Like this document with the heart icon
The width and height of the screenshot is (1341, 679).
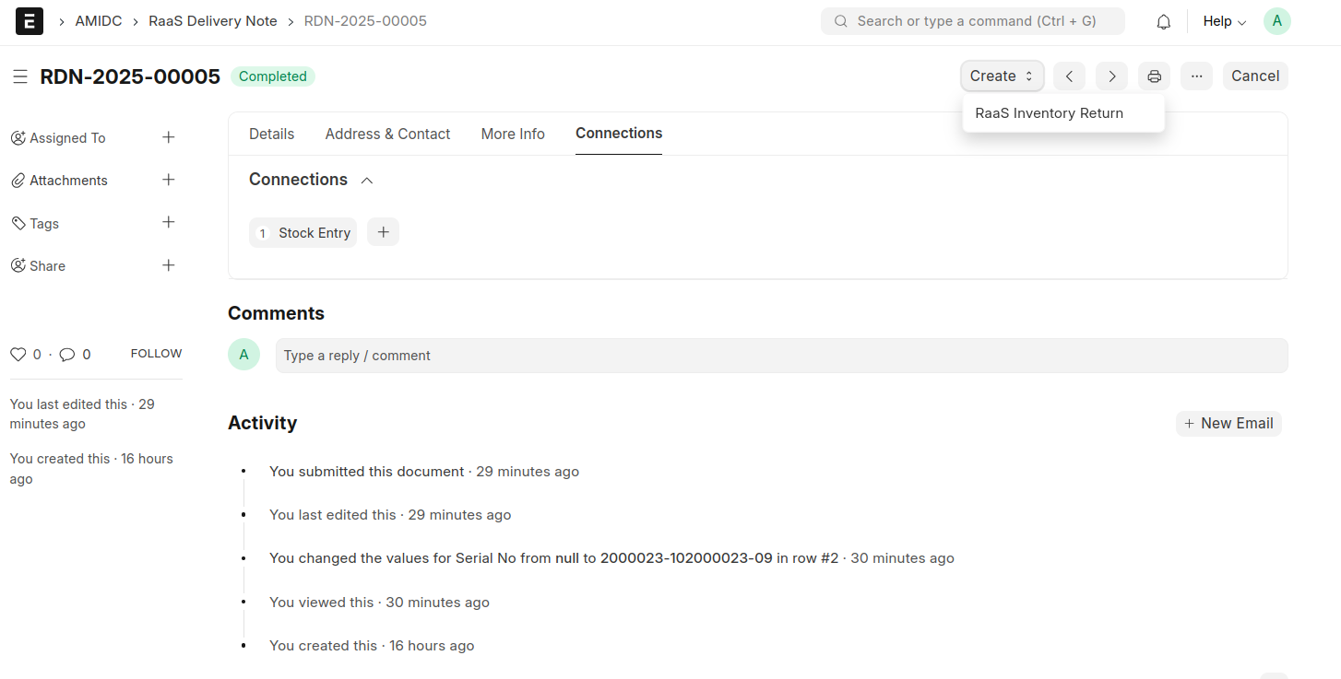click(x=18, y=354)
